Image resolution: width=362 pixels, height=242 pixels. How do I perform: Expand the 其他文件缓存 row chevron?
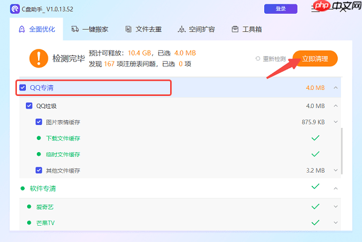335,170
